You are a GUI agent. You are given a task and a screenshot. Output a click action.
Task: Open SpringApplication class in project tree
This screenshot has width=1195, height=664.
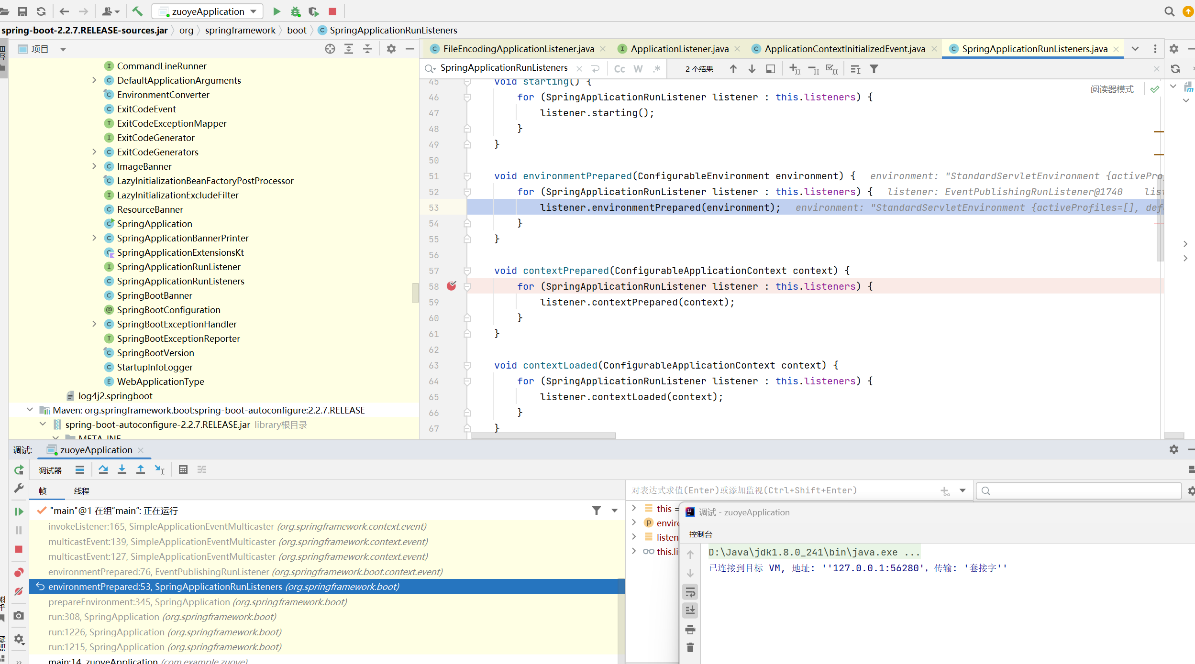154,224
